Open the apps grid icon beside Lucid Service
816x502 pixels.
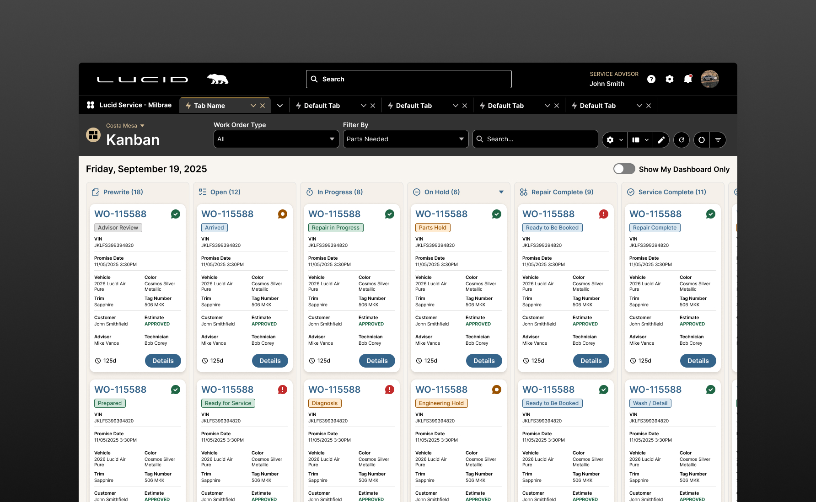pyautogui.click(x=91, y=105)
